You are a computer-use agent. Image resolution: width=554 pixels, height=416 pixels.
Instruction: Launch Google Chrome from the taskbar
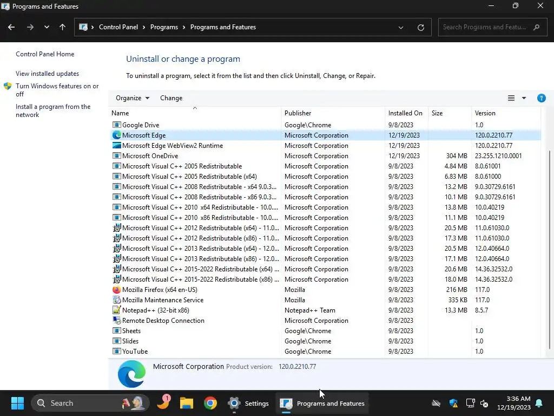click(x=210, y=403)
